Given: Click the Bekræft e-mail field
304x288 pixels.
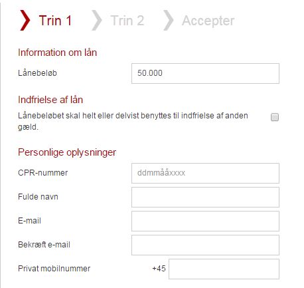Looking at the screenshot, I should (205, 245).
